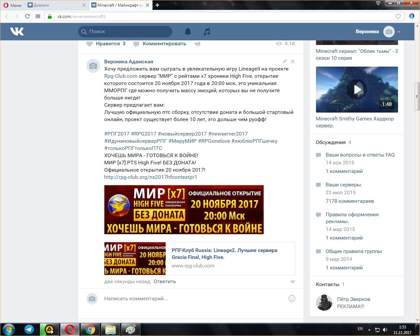Open a new browser tab
Image resolution: width=420 pixels, height=336 pixels.
pyautogui.click(x=157, y=5)
